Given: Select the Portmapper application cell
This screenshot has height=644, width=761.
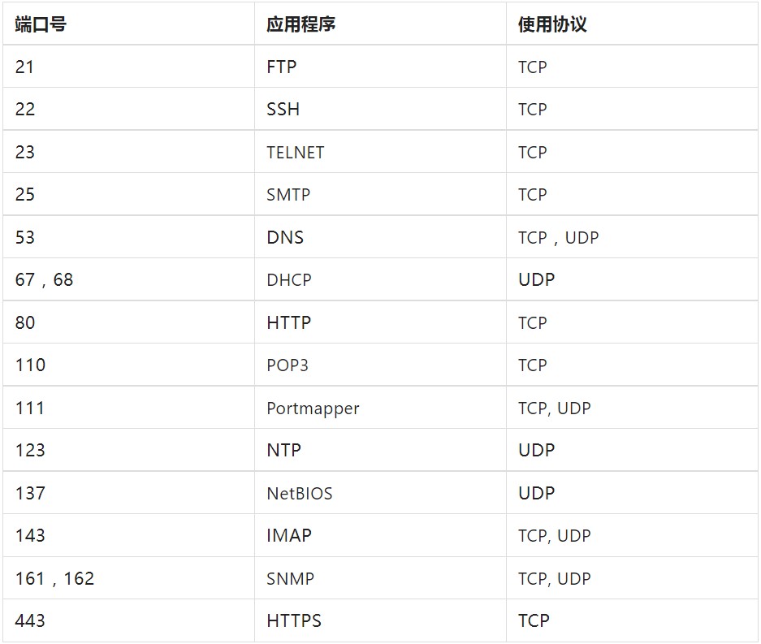Looking at the screenshot, I should (313, 408).
